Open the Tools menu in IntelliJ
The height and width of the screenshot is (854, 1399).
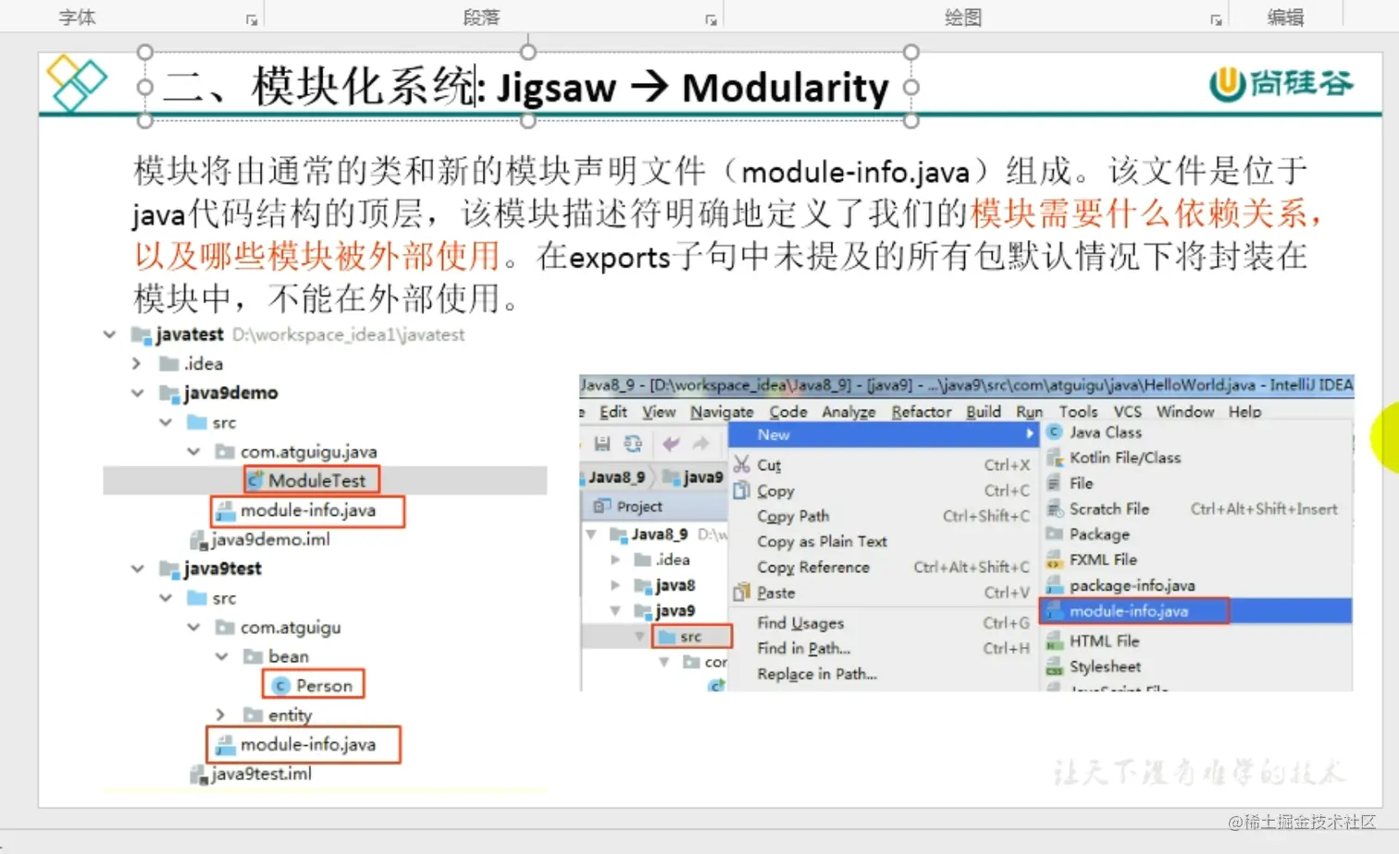tap(1078, 412)
